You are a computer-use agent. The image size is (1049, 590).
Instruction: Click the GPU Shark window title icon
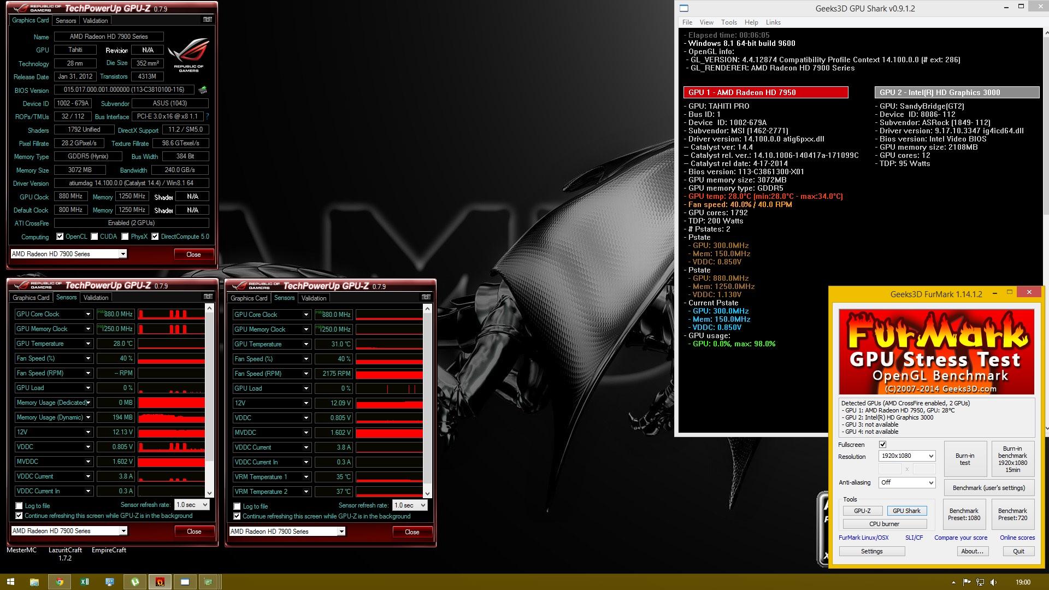[684, 8]
